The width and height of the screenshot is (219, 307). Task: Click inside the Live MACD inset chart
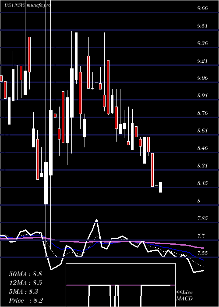(x=120, y=285)
